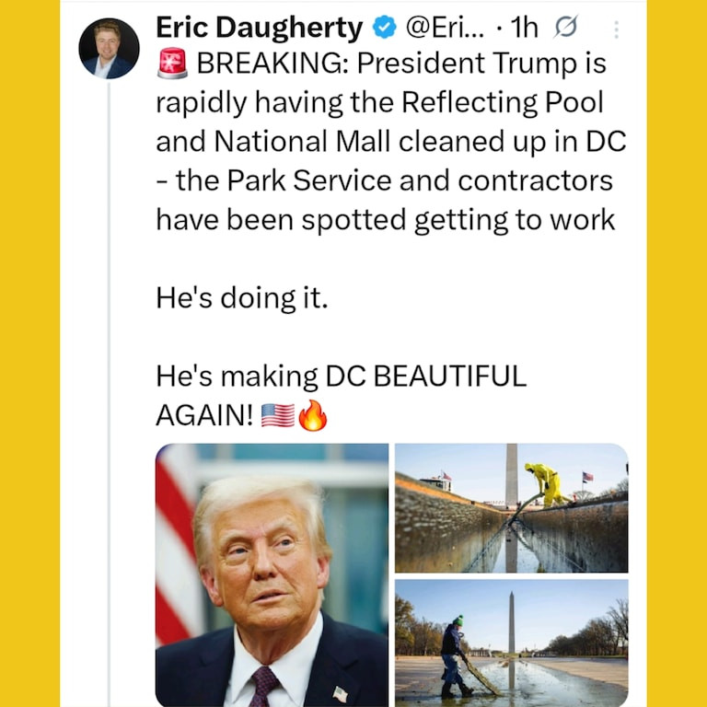Screen dimensions: 707x707
Task: Open the large portrait photo on left
Action: point(272,574)
